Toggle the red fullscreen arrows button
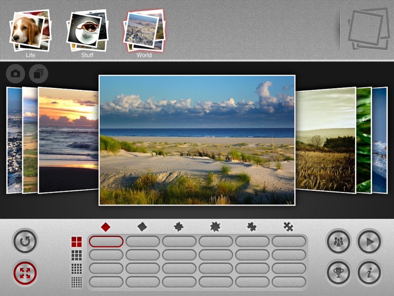 click(25, 273)
